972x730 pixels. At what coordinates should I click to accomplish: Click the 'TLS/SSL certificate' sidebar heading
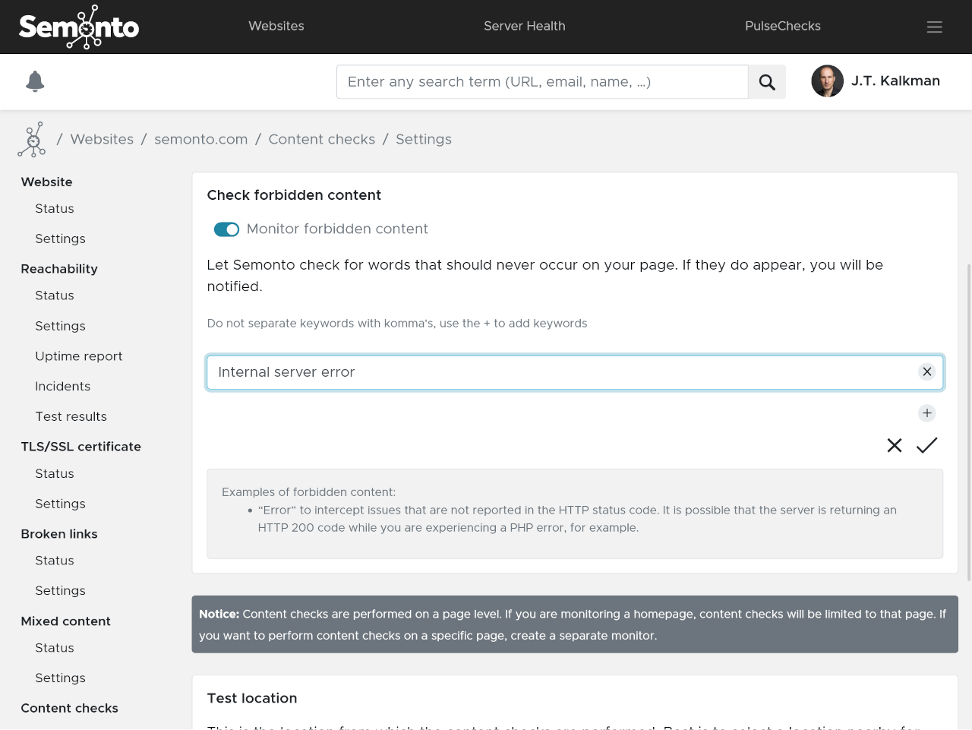[x=81, y=447]
